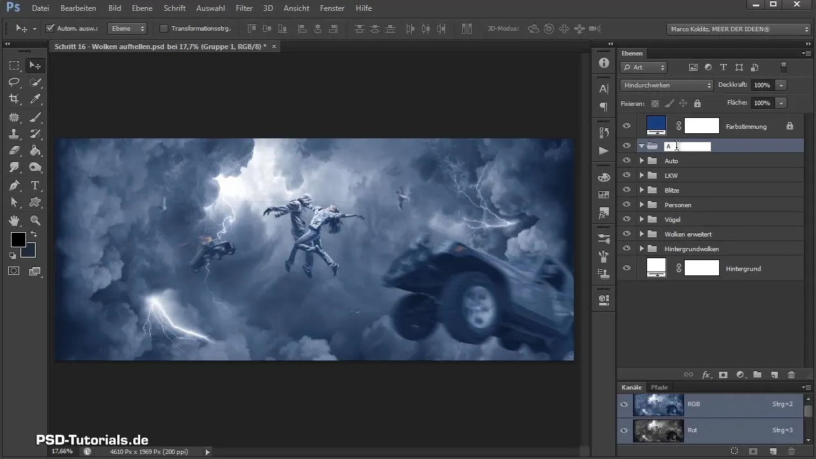Create new adjustment layer
The height and width of the screenshot is (459, 816).
[x=740, y=375]
